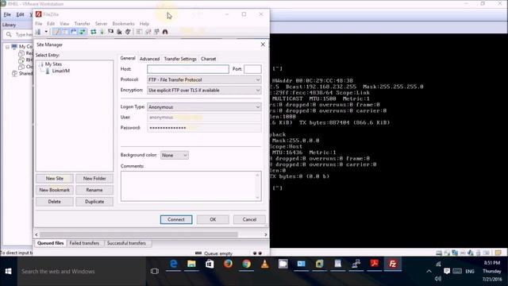Click the Process queue toolbar icon
The height and width of the screenshot is (286, 508).
102,32
